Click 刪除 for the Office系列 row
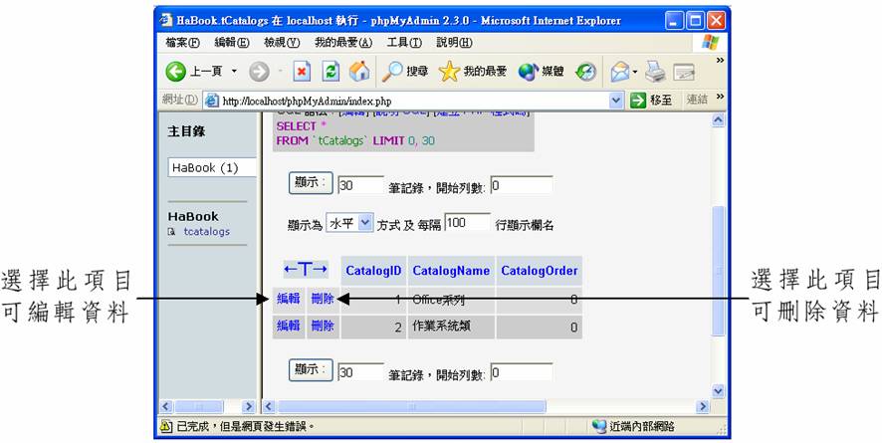Viewport: 882px width, 443px height. tap(323, 299)
